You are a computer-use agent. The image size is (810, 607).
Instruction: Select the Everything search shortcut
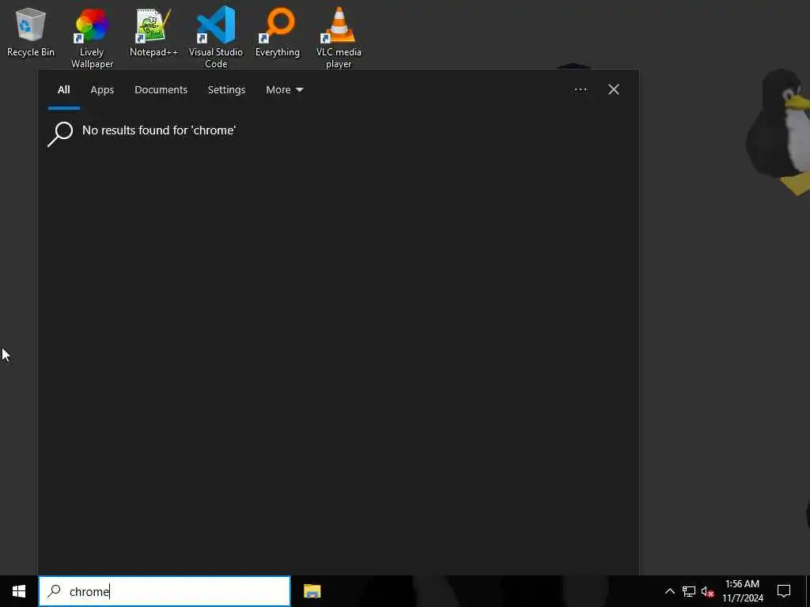(x=278, y=32)
